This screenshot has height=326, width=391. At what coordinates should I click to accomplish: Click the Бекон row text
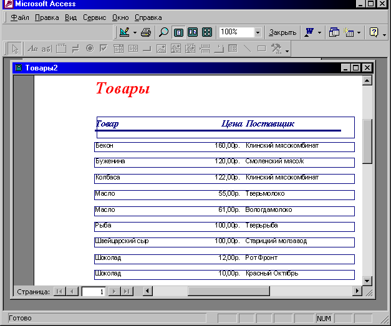tap(104, 145)
